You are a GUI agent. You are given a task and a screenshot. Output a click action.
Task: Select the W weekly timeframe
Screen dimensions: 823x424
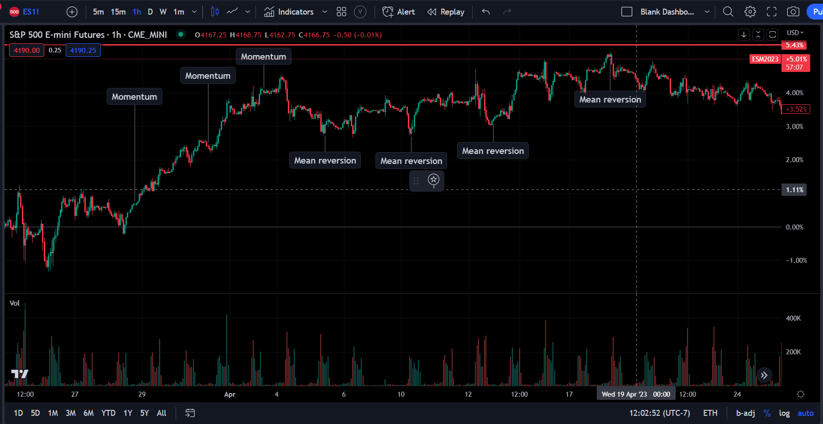(x=163, y=12)
